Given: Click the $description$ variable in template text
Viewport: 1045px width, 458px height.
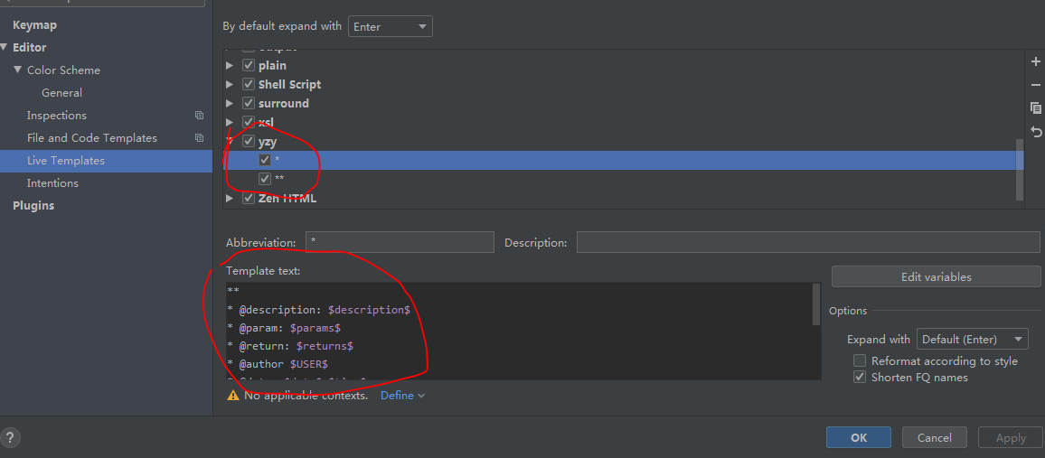Looking at the screenshot, I should click(x=369, y=310).
